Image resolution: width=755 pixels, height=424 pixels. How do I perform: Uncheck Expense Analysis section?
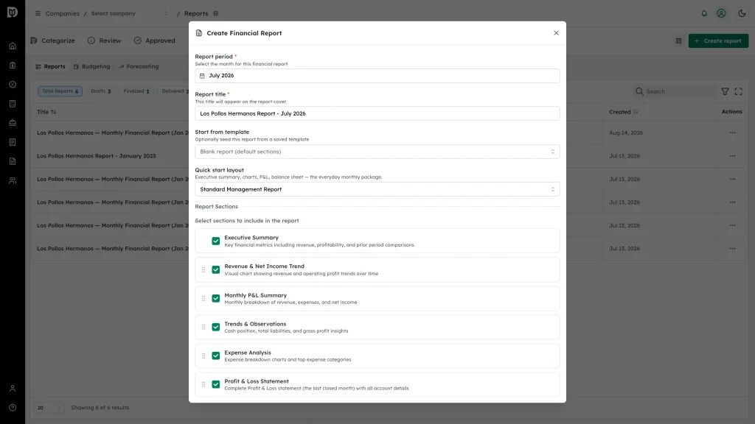[x=216, y=356]
